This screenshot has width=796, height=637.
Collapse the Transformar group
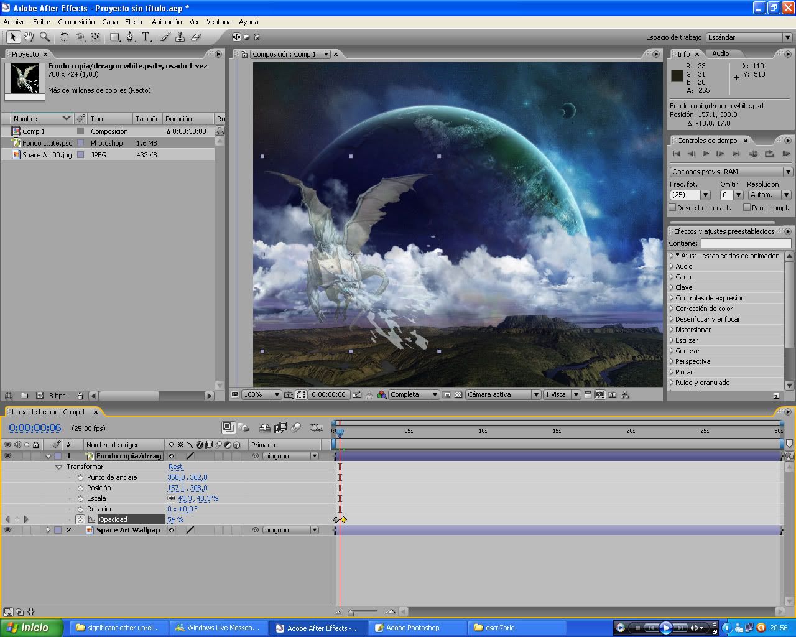point(59,467)
